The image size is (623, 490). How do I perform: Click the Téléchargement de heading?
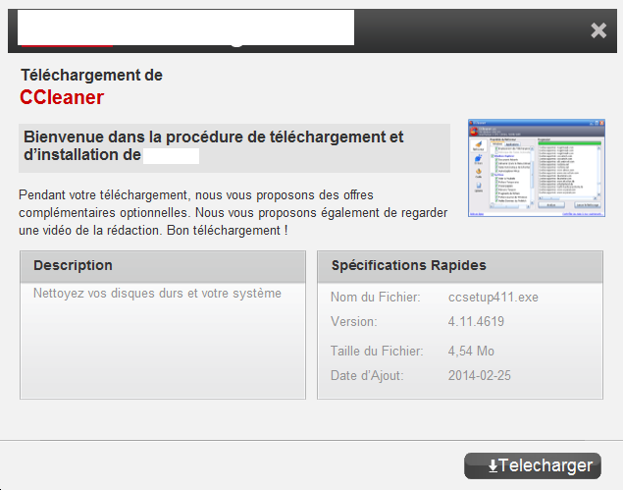tap(92, 76)
